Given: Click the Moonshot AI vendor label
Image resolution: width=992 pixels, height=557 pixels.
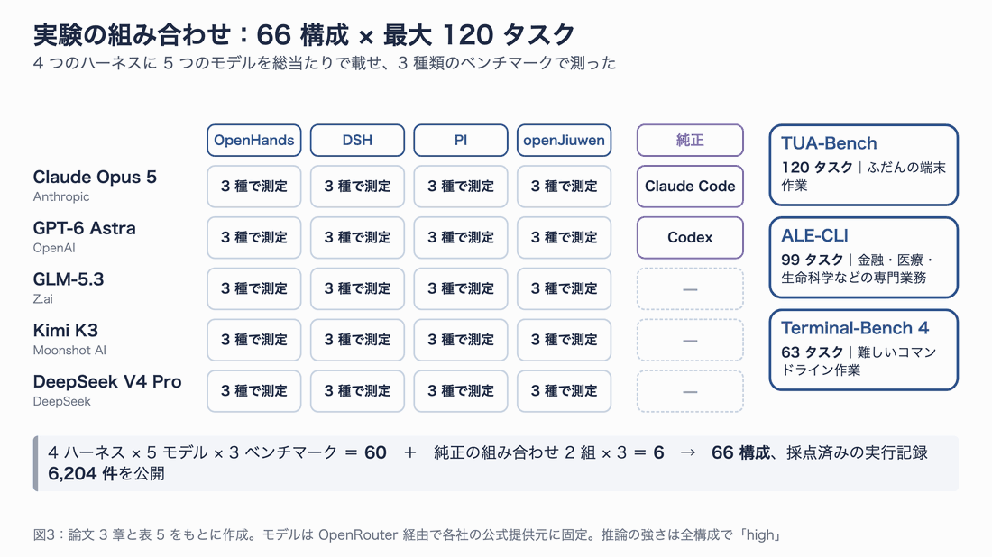Looking at the screenshot, I should 69,351.
